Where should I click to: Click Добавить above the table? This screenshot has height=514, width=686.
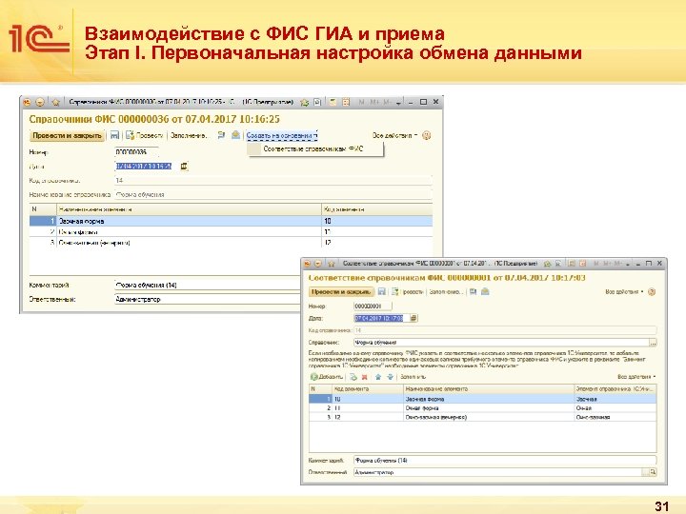[x=327, y=376]
